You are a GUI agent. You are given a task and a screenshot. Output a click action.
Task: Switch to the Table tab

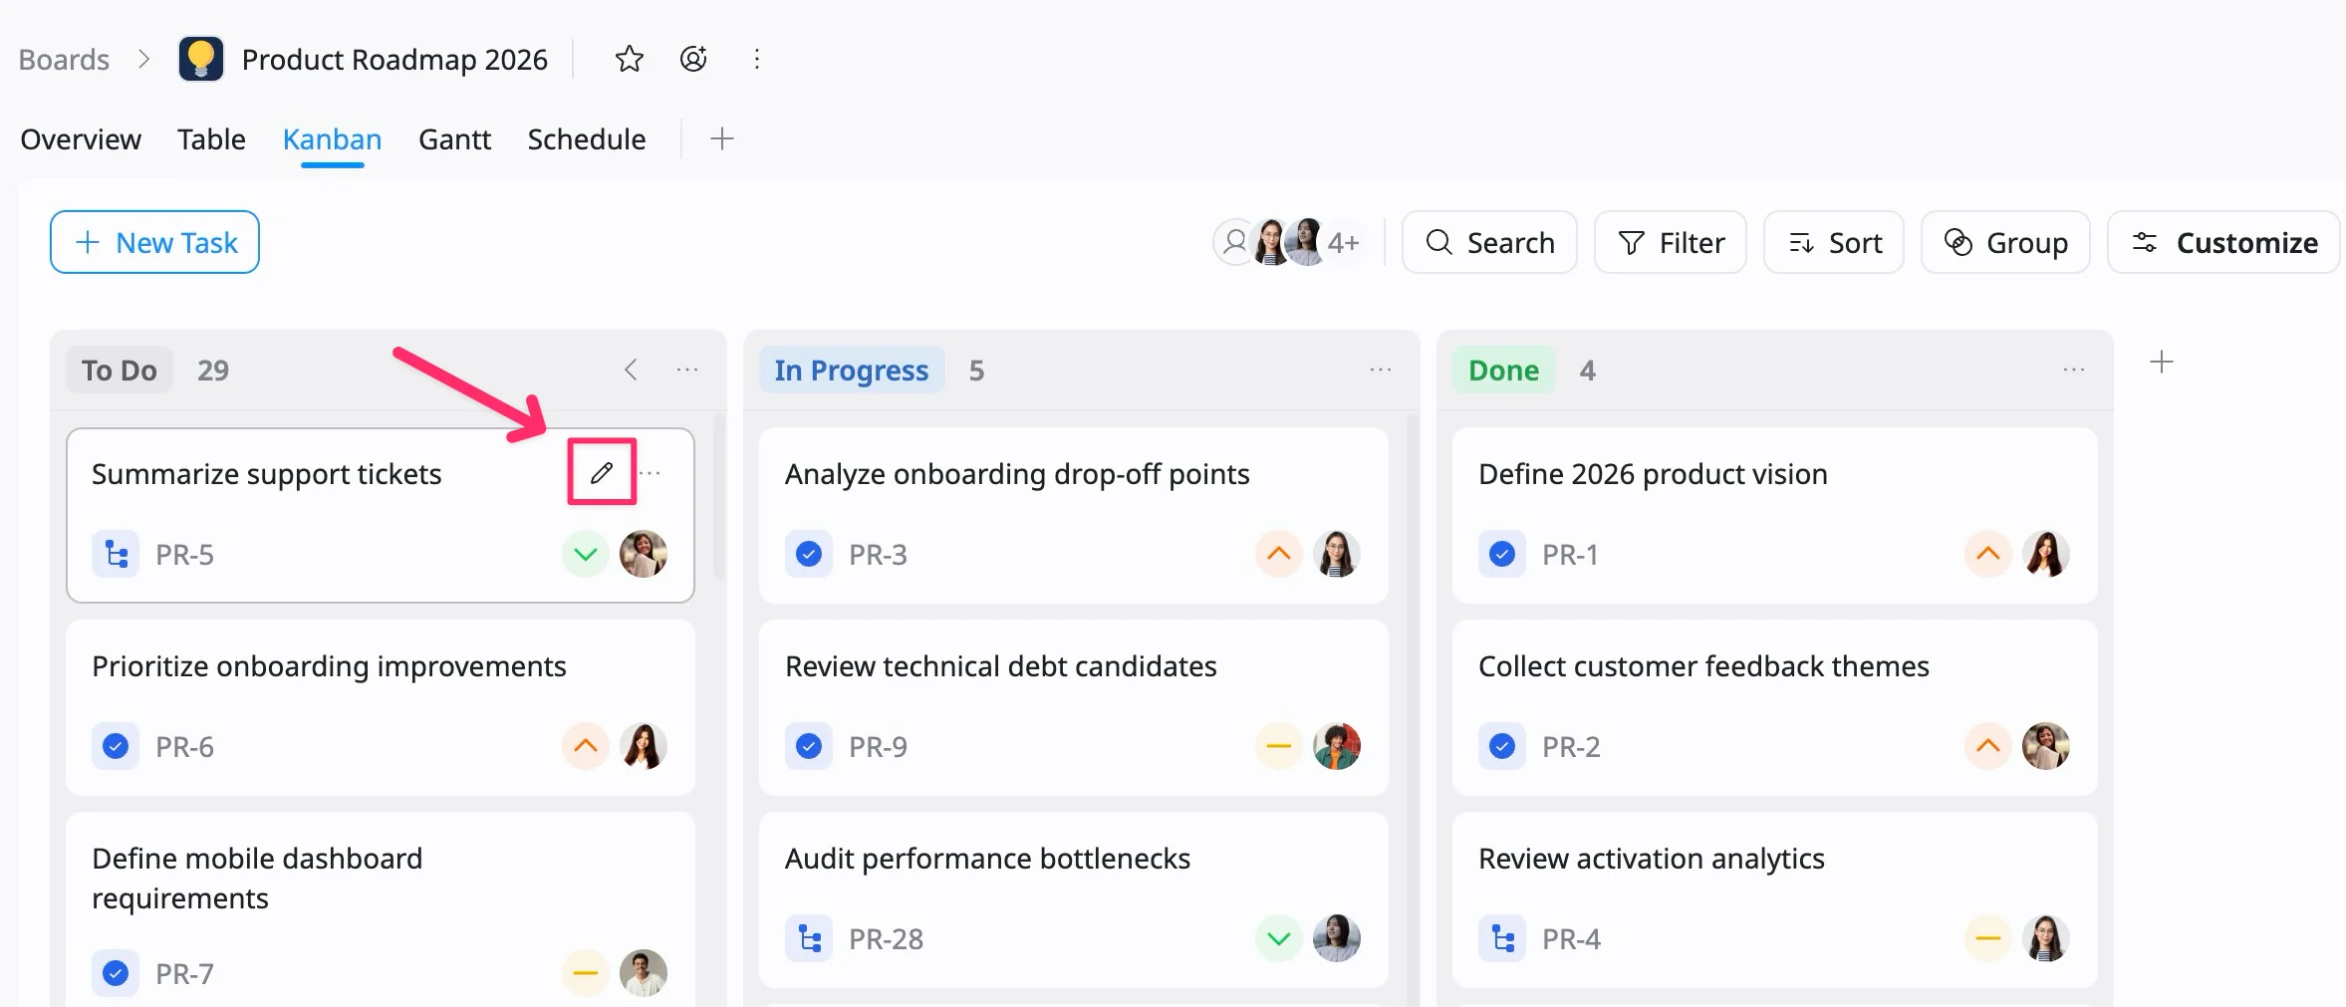[211, 139]
